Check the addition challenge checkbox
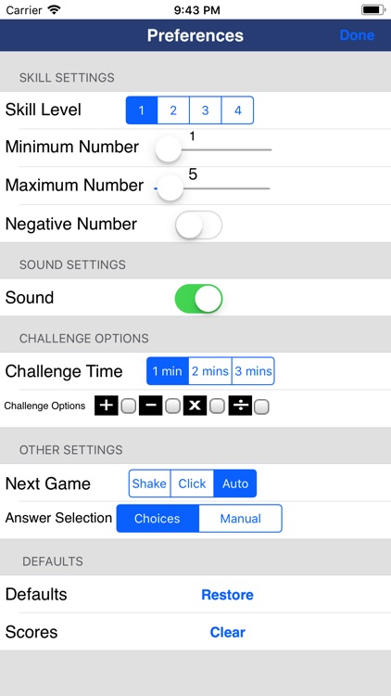This screenshot has width=391, height=696. pos(129,406)
